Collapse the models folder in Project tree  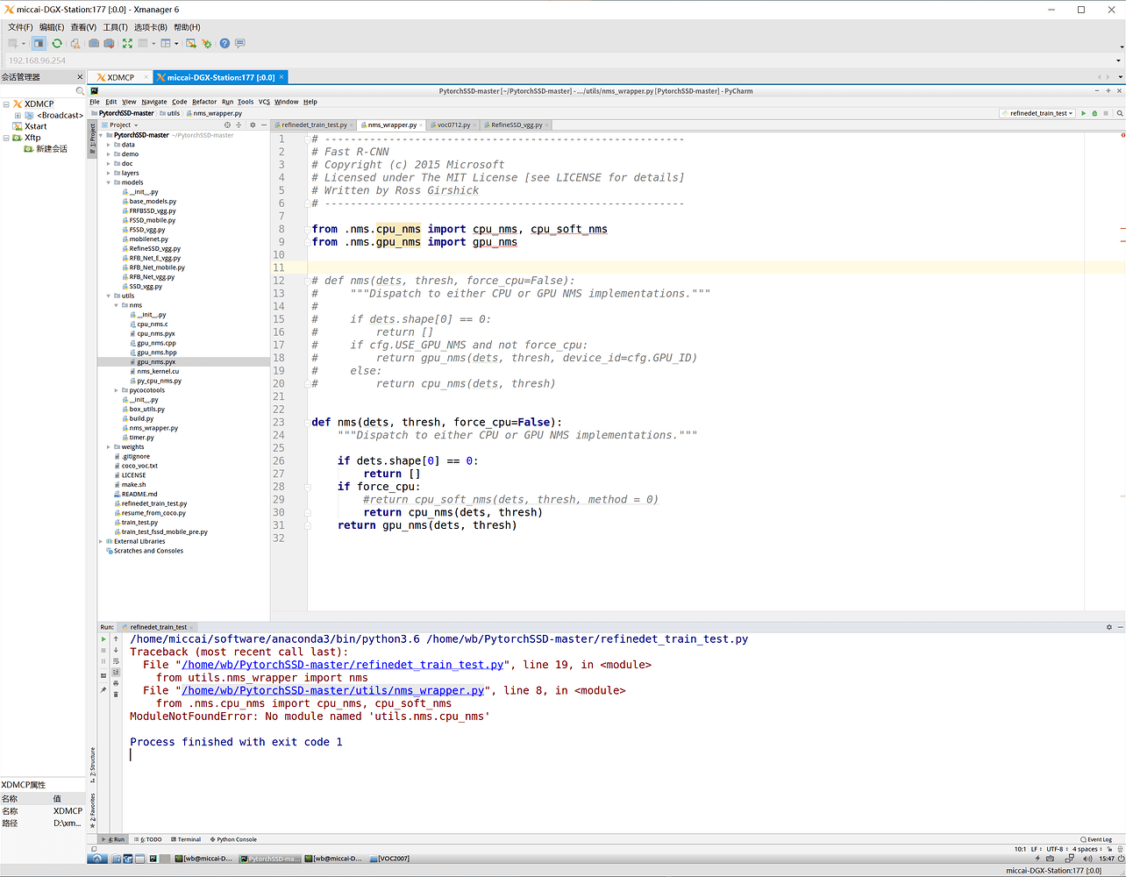click(108, 182)
